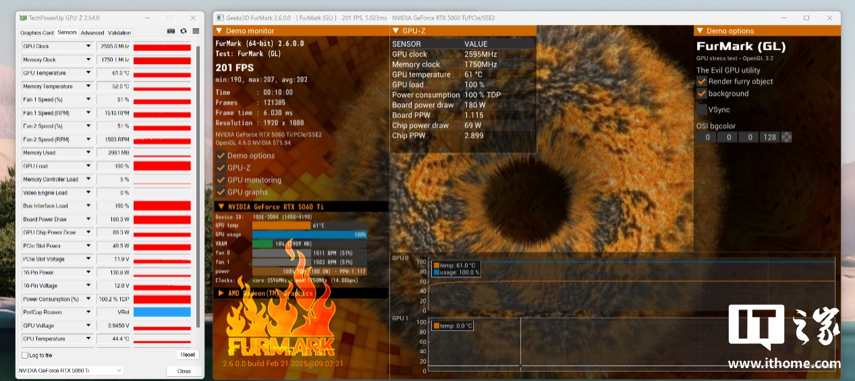
Task: Open the NVIDIA GeForce RTX 5060 Ti selector
Action: (x=70, y=370)
